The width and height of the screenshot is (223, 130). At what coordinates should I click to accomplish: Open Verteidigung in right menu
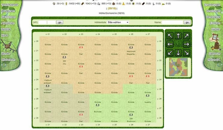point(213,17)
